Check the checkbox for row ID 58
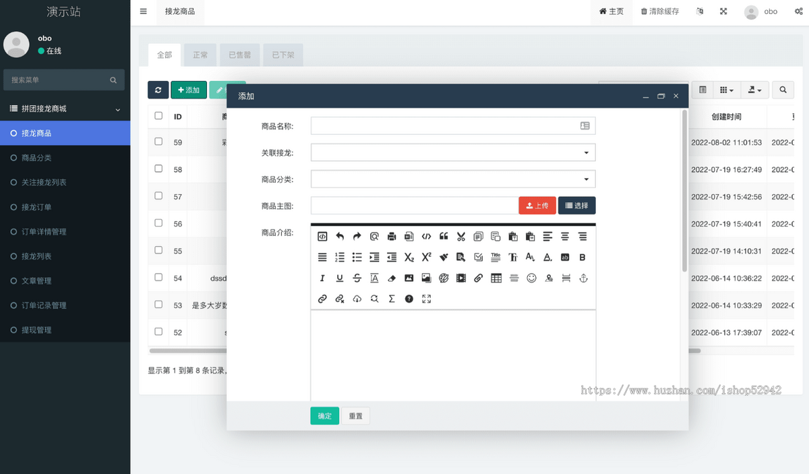 (158, 169)
